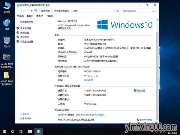180x135 pixels.
Task: Open the 文件(F) menu
Action: coord(20,16)
